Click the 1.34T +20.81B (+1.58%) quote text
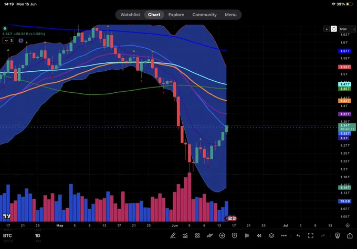The height and width of the screenshot is (249, 357). [x=24, y=34]
